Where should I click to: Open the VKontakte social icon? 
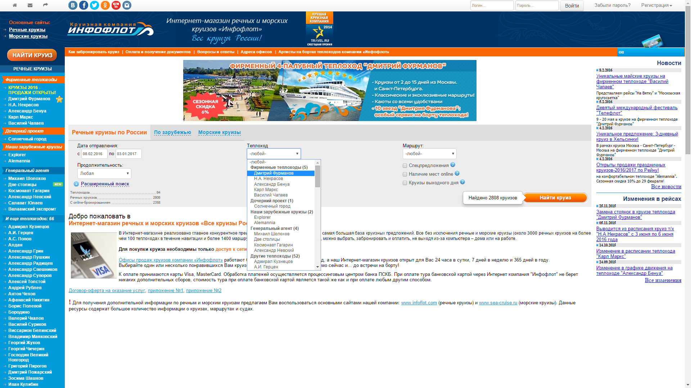click(x=73, y=5)
